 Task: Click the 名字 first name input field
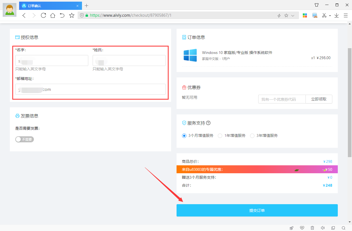[52, 60]
